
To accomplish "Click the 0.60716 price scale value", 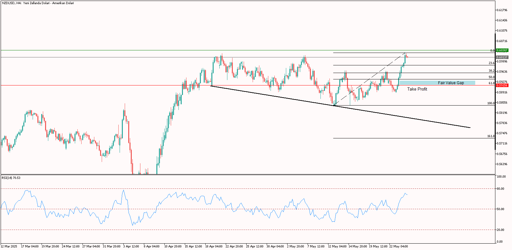I will [502, 41].
